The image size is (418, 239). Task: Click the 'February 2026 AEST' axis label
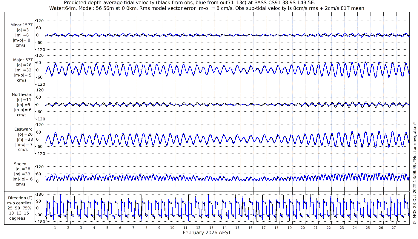(207, 233)
